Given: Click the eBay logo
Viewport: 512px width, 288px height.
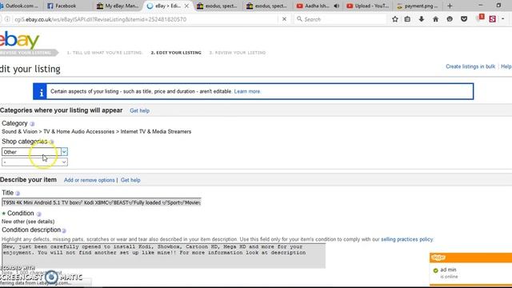Looking at the screenshot, I should tap(19, 39).
